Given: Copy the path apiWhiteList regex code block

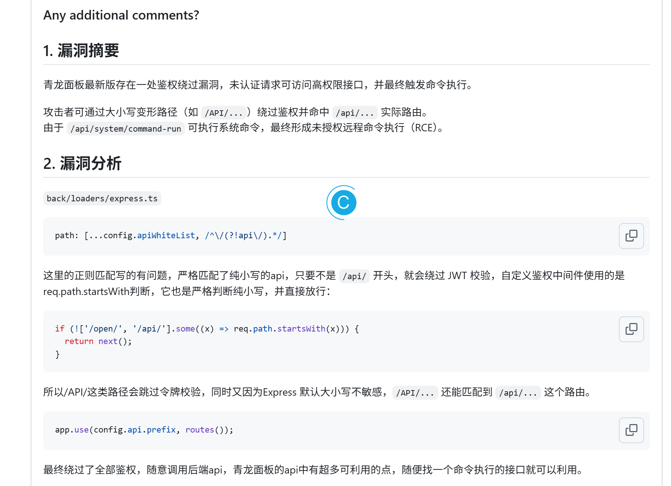Looking at the screenshot, I should 631,236.
